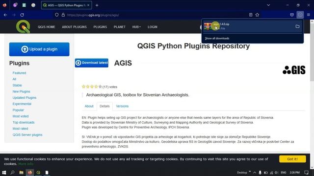The height and width of the screenshot is (176, 314).
Task: Click Download latest button
Action: click(x=92, y=63)
